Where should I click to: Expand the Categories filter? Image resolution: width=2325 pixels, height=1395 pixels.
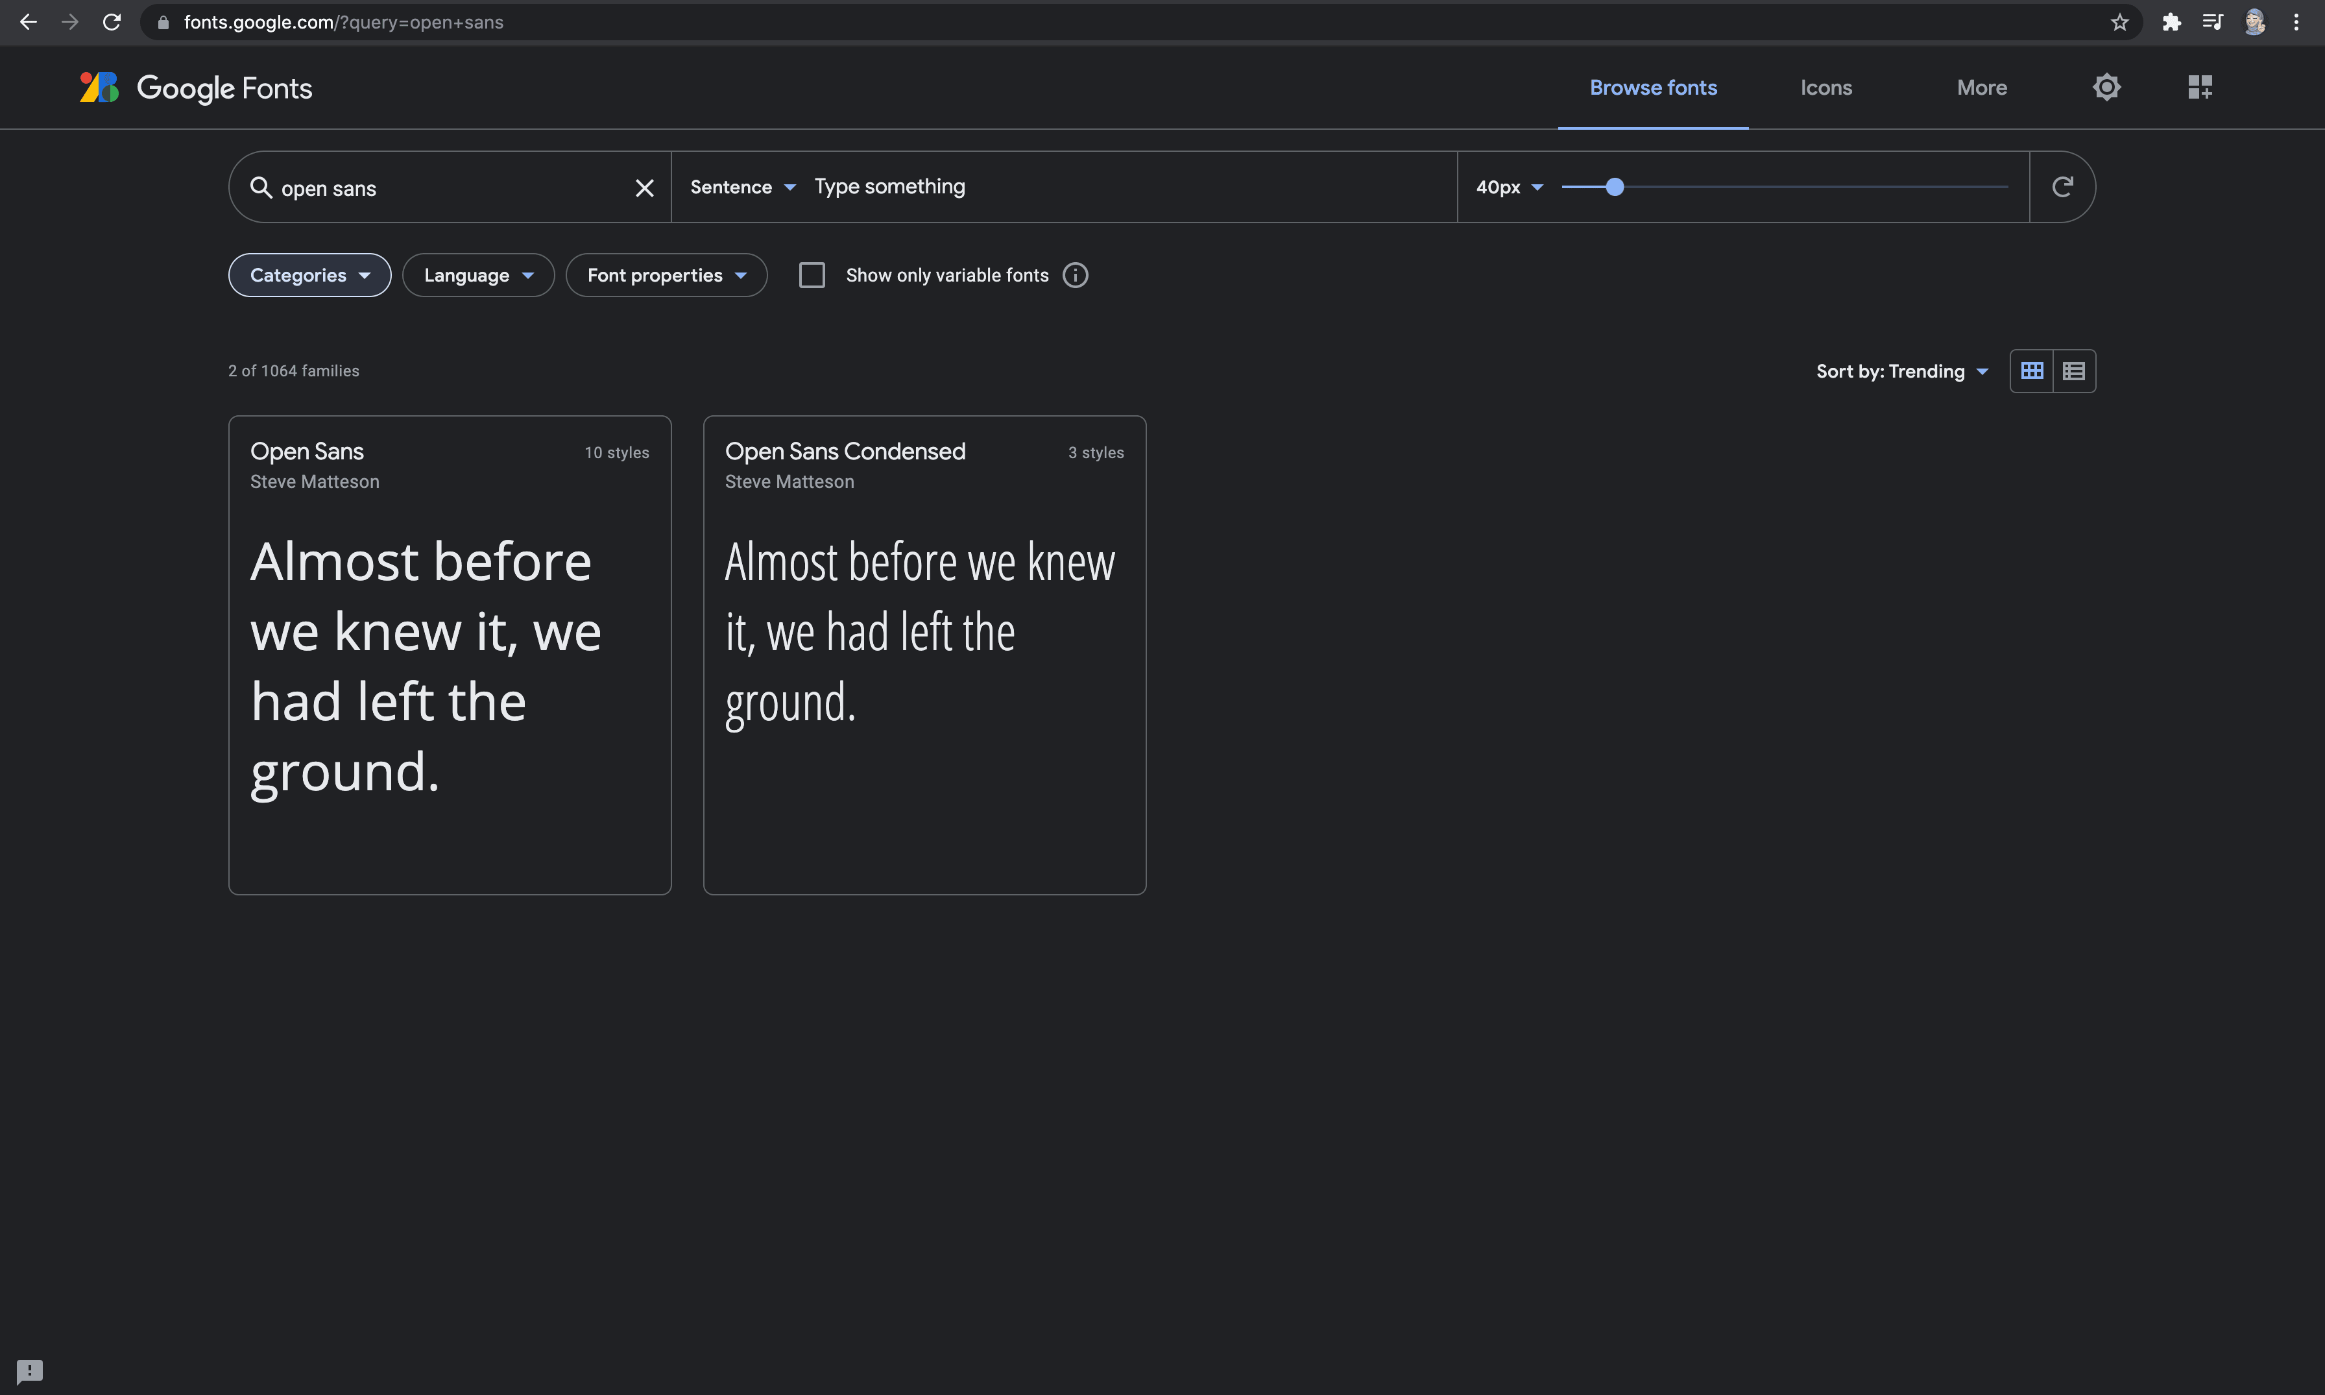[x=309, y=275]
